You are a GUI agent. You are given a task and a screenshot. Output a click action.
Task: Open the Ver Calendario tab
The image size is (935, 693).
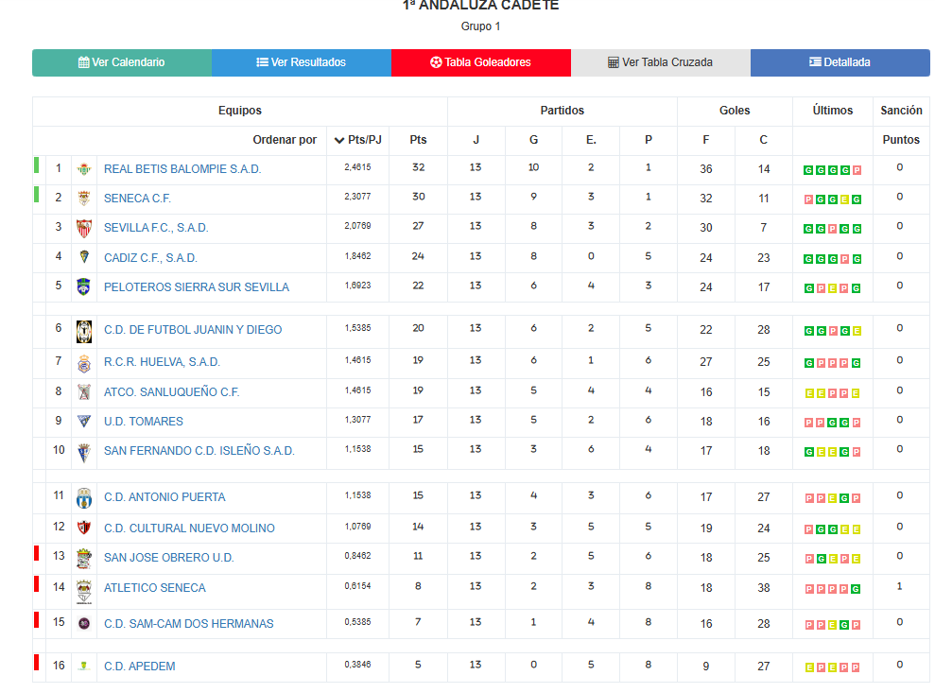(x=122, y=62)
